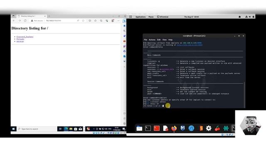Open the Kali Places menu
Viewport: 266px width, 149px height.
(x=151, y=17)
